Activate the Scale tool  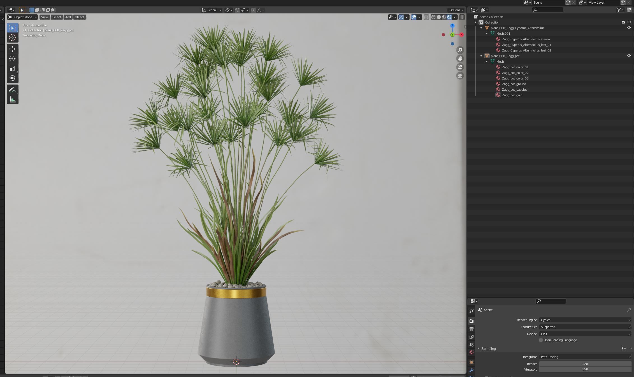[x=12, y=69]
